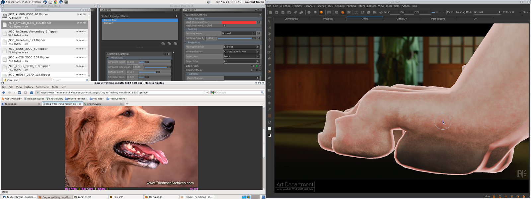
Task: Bookmark page with star icon in URL bar
Action: click(204, 93)
